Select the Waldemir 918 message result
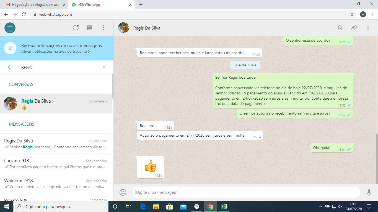This screenshot has height=212, width=378. (x=55, y=183)
